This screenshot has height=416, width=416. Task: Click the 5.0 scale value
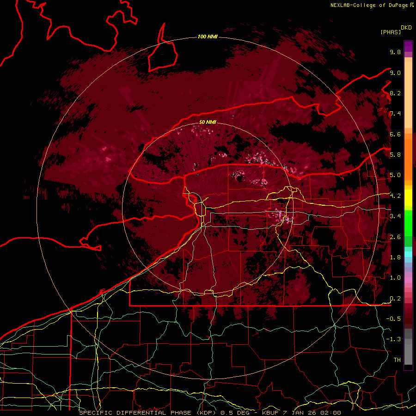coord(395,175)
